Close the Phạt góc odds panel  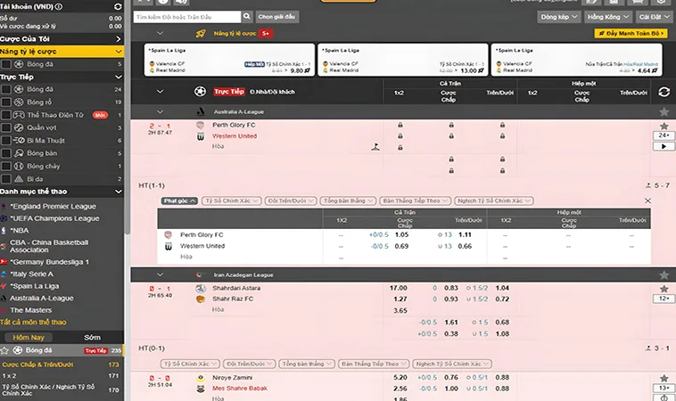coord(647,201)
